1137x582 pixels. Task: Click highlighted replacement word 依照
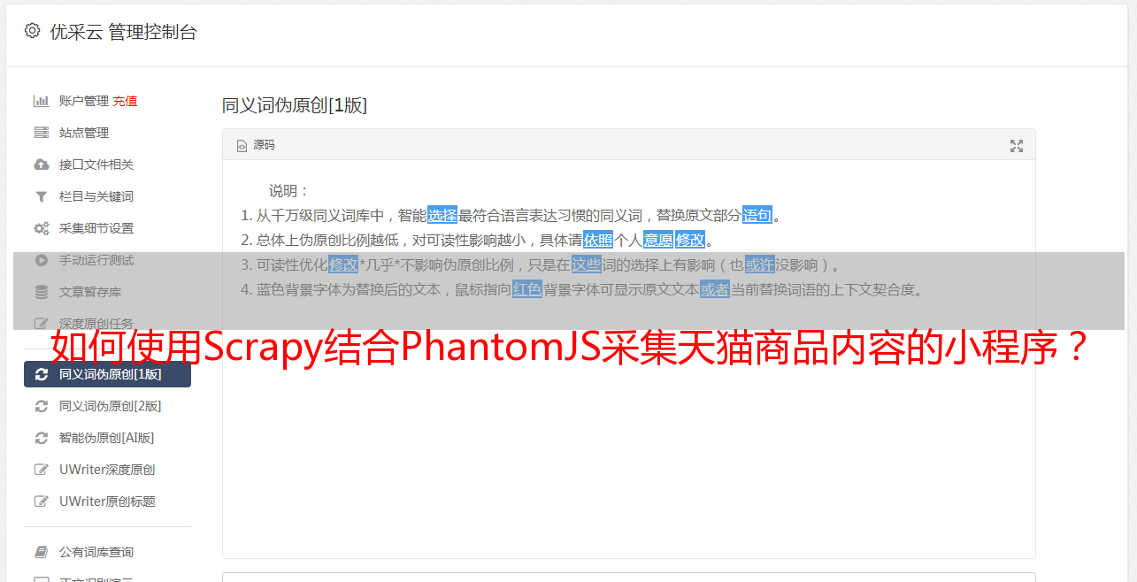point(598,240)
